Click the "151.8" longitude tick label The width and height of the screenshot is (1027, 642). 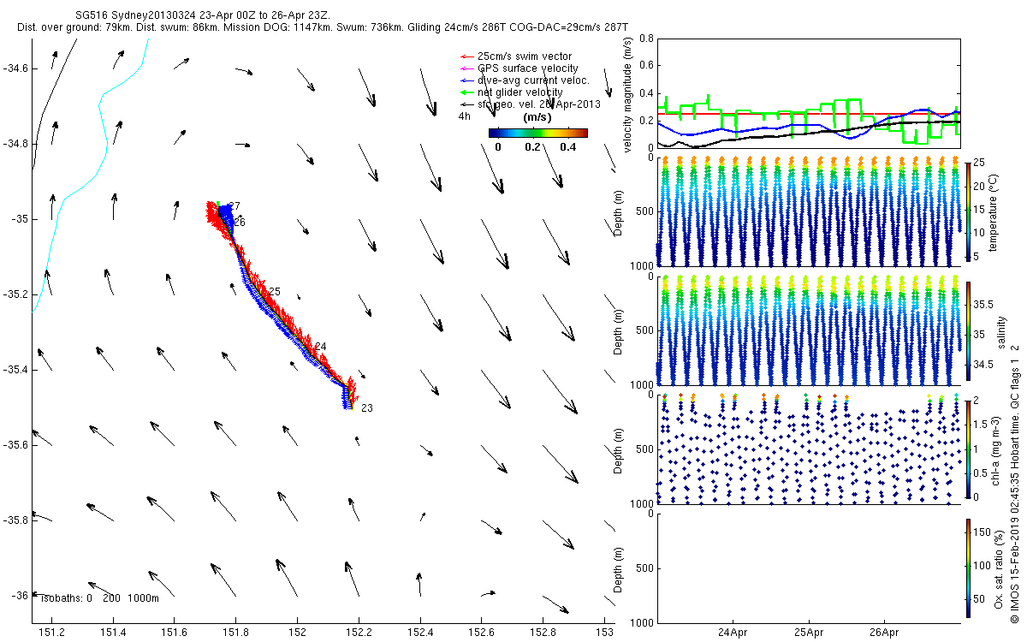[236, 633]
